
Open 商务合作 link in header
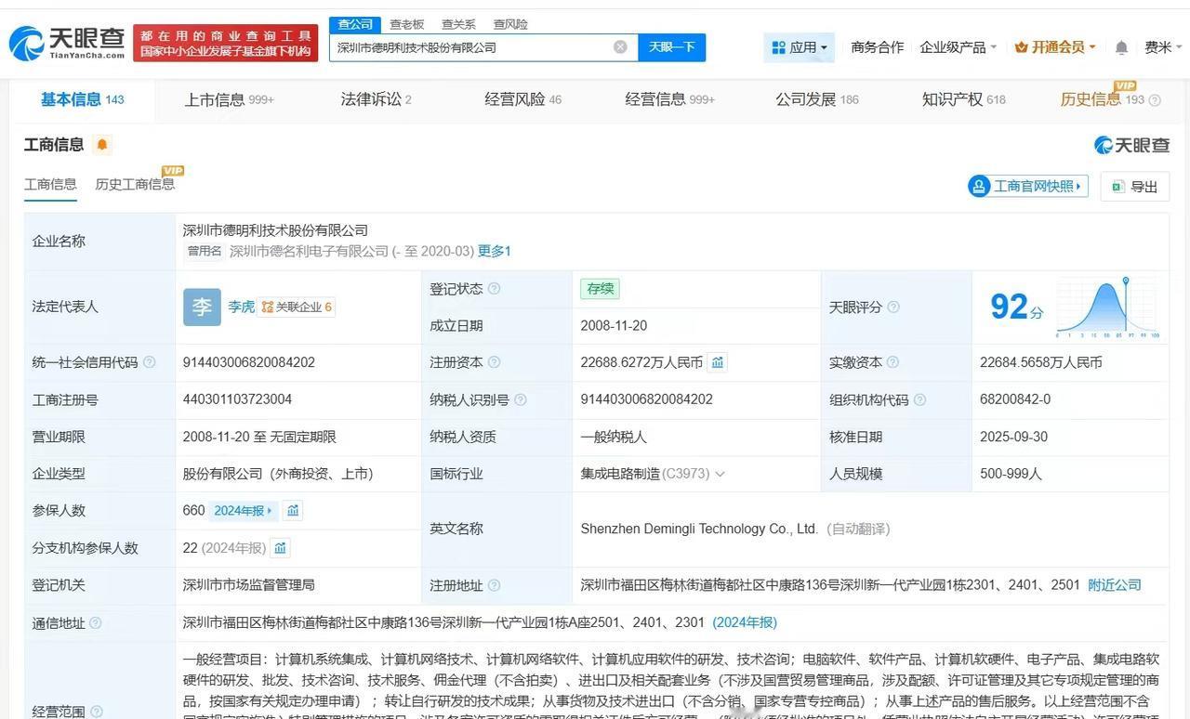pyautogui.click(x=877, y=47)
